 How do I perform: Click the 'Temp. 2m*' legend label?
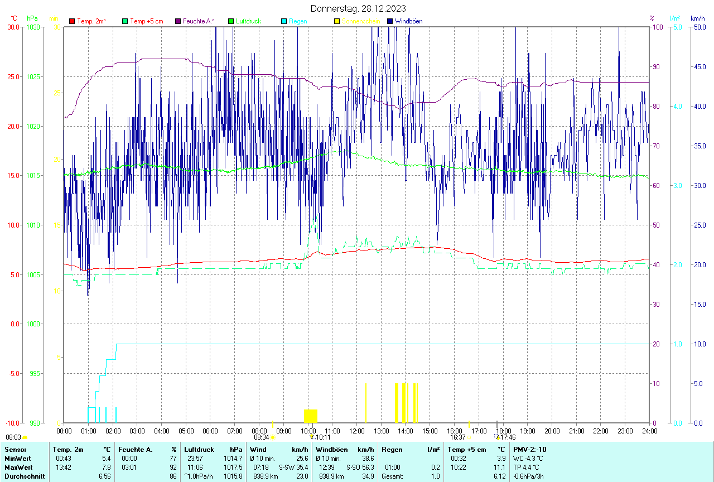pos(91,21)
